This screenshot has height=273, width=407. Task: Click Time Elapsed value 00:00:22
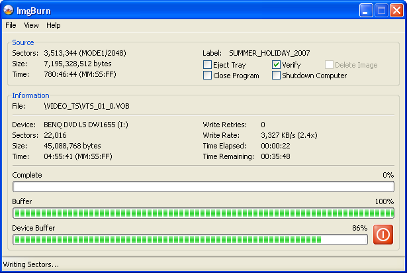pyautogui.click(x=275, y=146)
